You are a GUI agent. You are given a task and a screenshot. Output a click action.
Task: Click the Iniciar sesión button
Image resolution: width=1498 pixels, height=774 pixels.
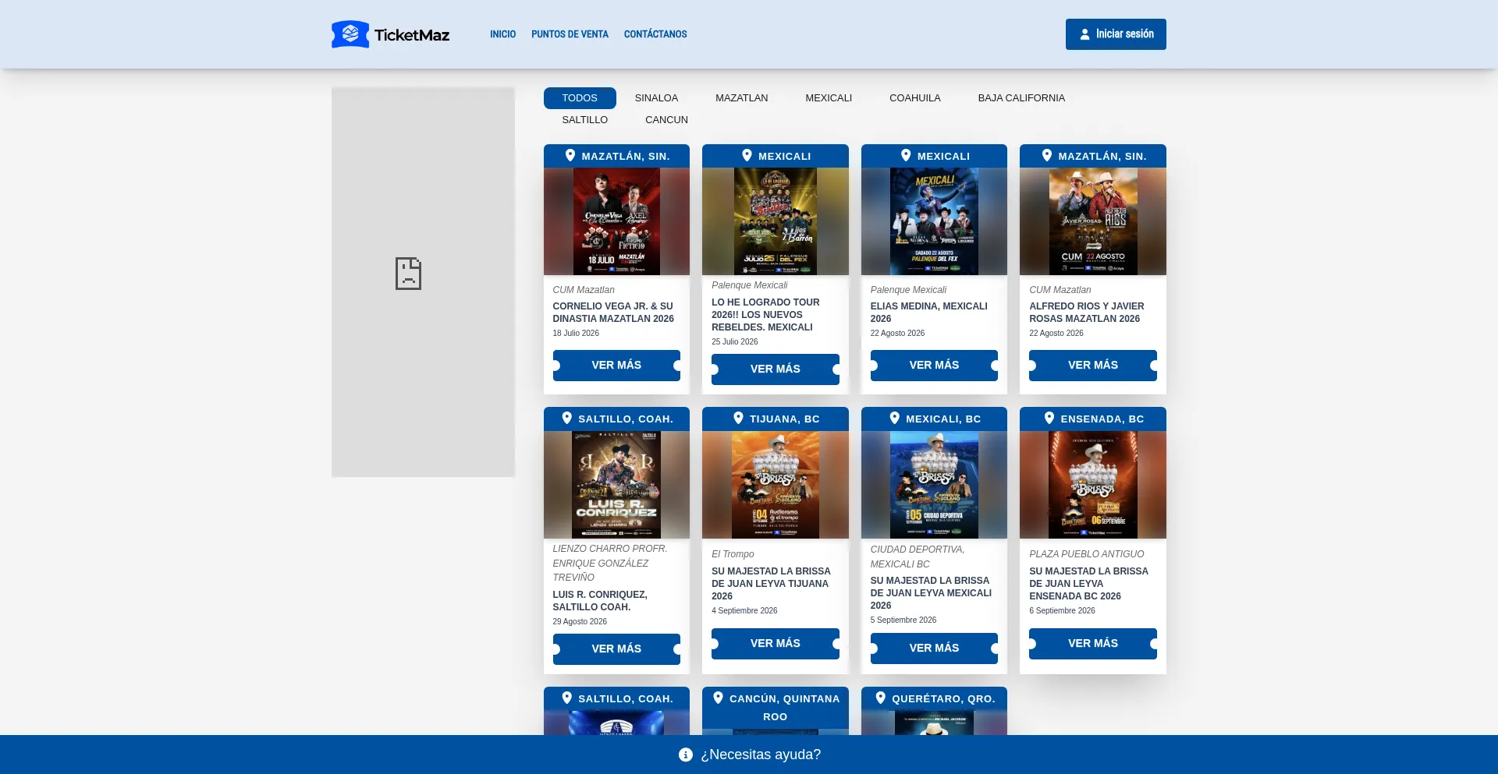click(1116, 34)
